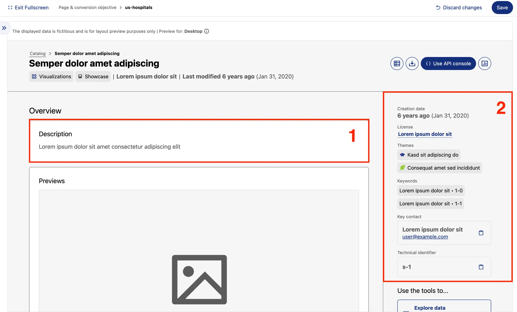Click the Save button
This screenshot has height=312, width=517.
(x=502, y=8)
